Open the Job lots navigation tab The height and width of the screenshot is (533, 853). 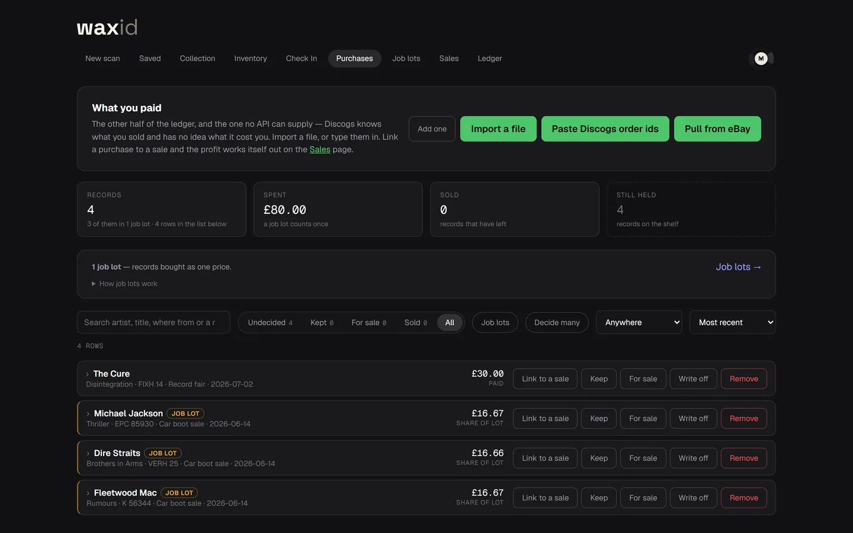pyautogui.click(x=406, y=59)
